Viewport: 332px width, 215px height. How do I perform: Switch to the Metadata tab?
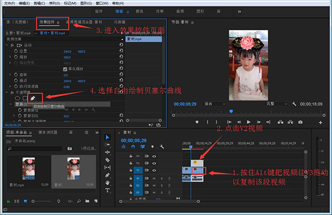[x=120, y=22]
